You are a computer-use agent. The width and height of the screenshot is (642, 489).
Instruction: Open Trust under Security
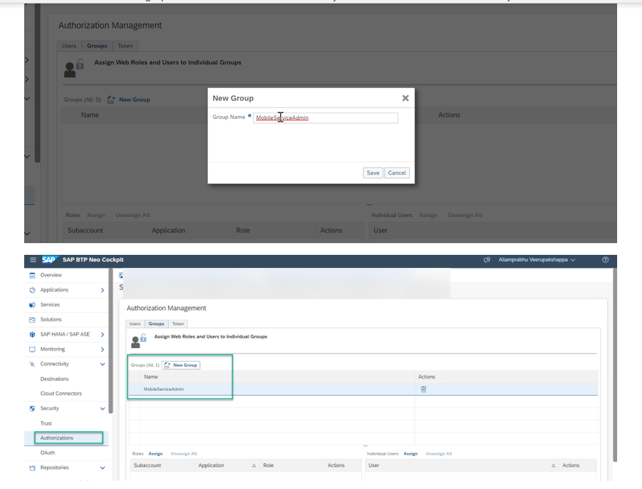coord(46,423)
